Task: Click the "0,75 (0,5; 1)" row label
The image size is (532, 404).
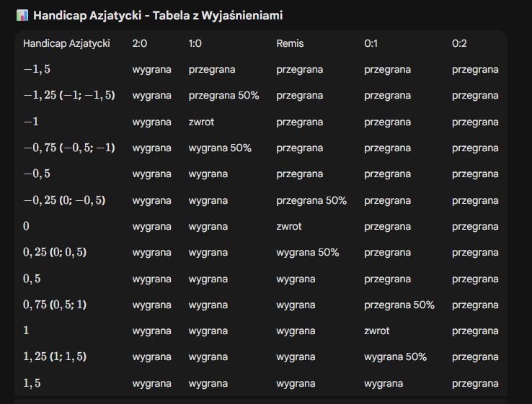Action: tap(55, 305)
